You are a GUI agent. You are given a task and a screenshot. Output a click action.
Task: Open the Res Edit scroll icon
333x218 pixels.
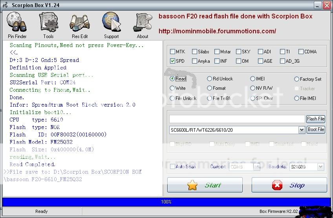coord(80,23)
